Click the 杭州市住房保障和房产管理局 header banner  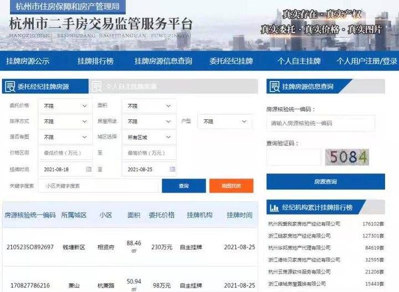[x=68, y=7]
